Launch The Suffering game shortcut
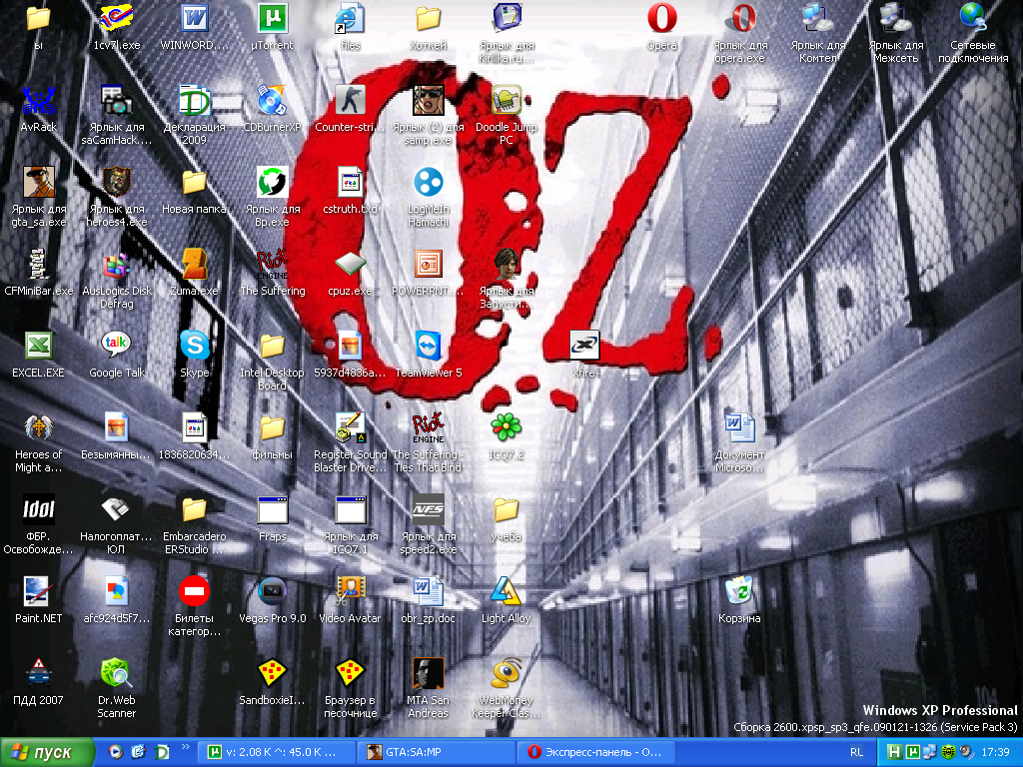 pos(272,272)
